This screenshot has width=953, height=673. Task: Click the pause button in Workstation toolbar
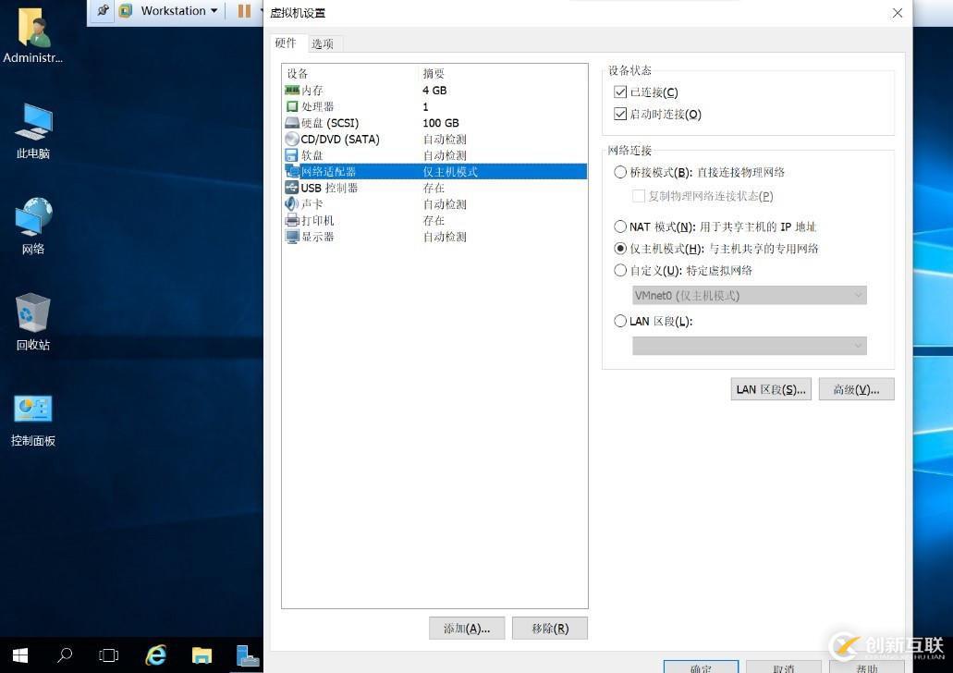[x=244, y=11]
